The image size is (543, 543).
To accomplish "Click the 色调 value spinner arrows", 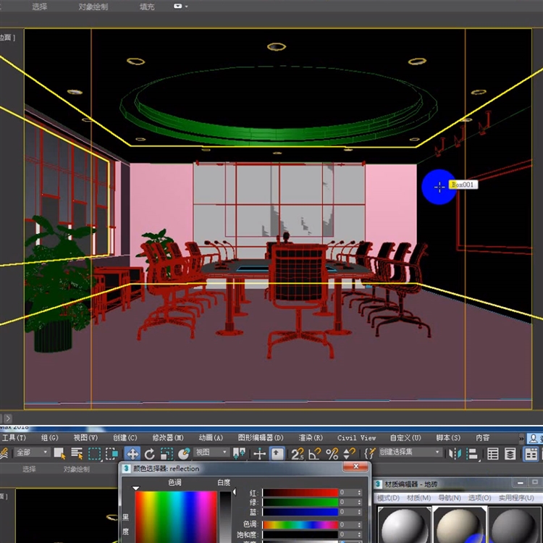I will point(359,525).
